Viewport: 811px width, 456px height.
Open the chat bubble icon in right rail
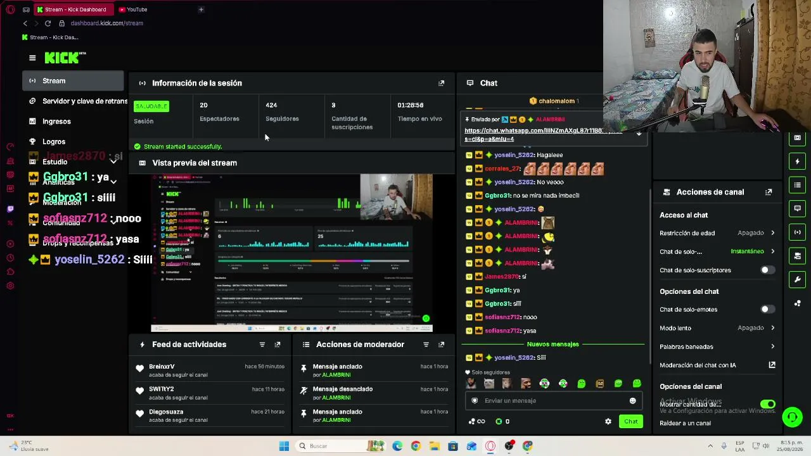point(798,208)
